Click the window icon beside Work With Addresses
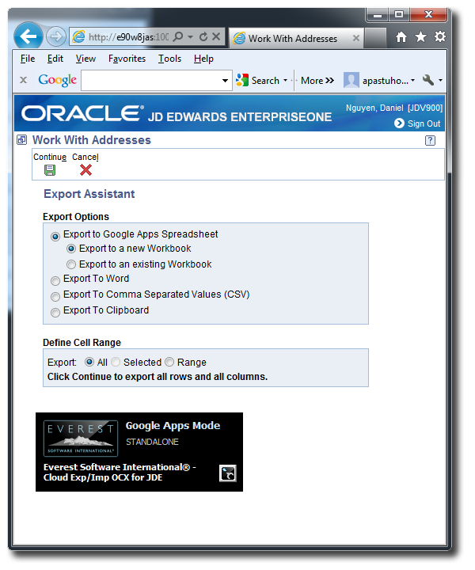Screen dimensions: 475x570 tap(22, 140)
